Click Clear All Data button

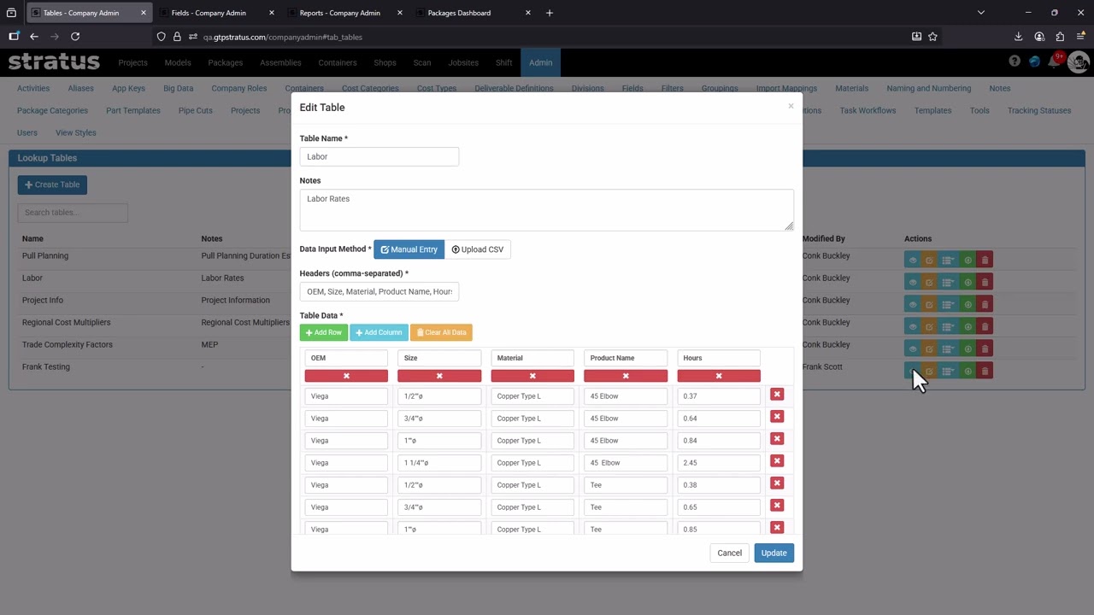441,332
